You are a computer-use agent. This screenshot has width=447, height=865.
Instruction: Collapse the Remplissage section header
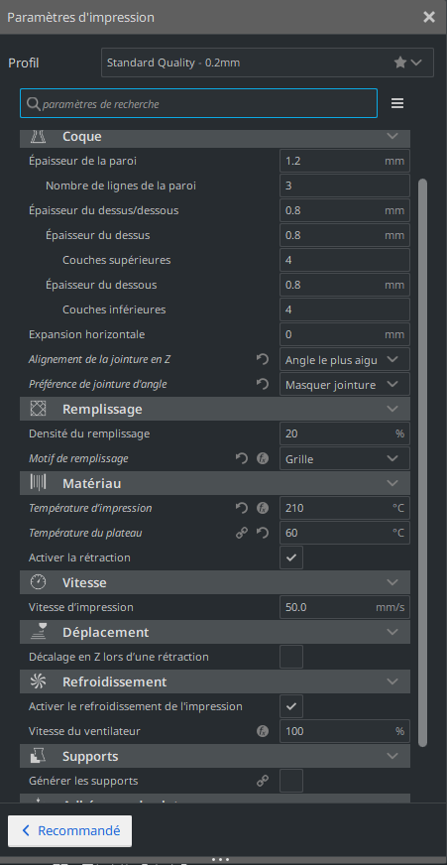coord(215,409)
